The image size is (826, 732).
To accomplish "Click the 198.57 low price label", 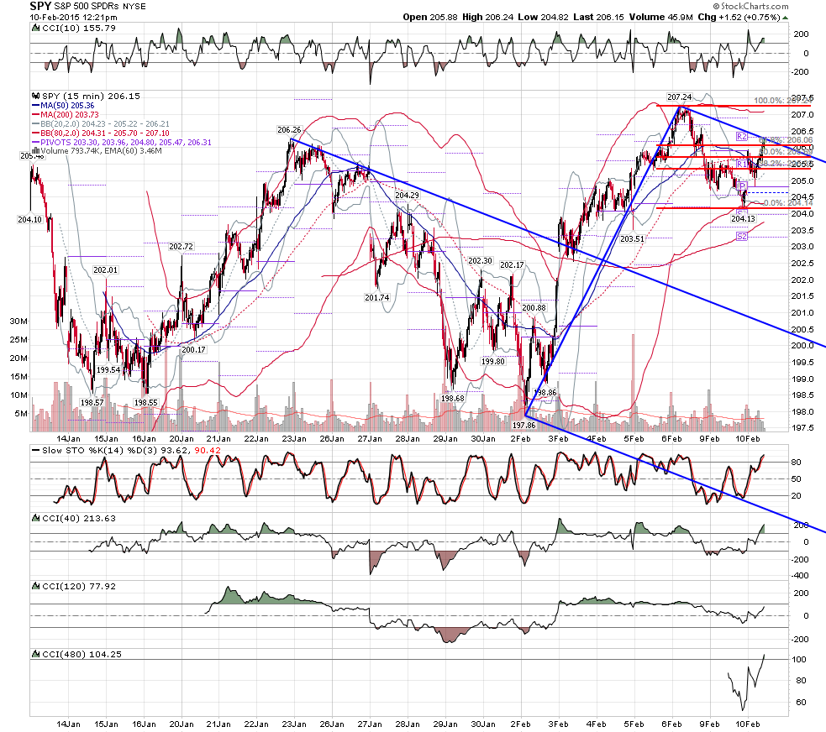I will [92, 403].
